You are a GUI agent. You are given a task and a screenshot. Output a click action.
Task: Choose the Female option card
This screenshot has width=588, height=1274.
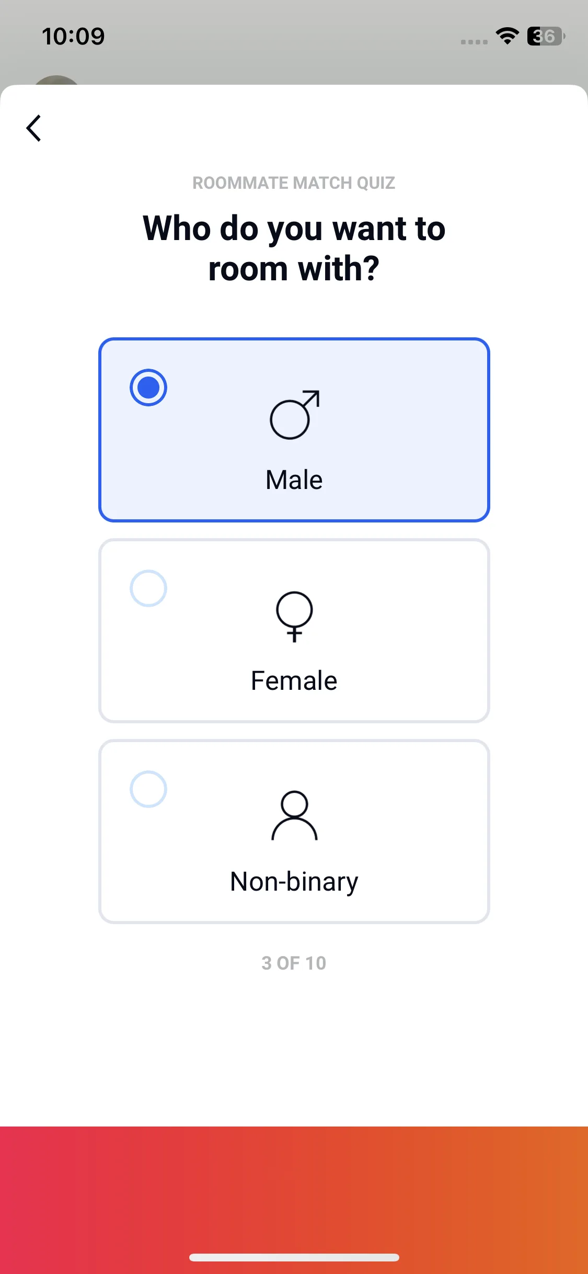[294, 631]
